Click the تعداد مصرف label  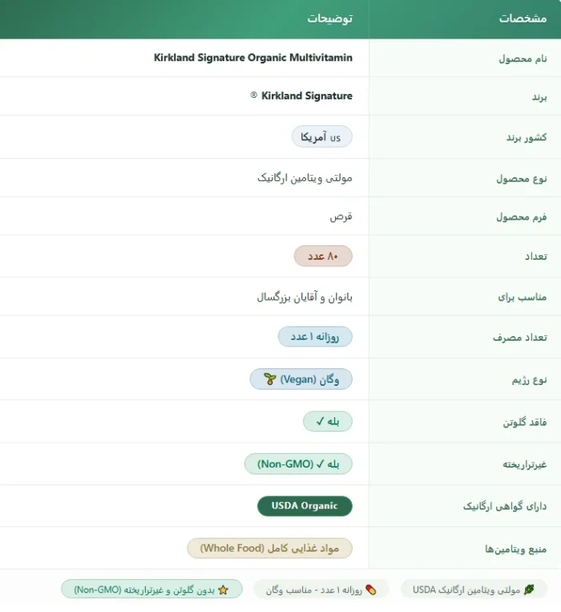click(x=519, y=337)
